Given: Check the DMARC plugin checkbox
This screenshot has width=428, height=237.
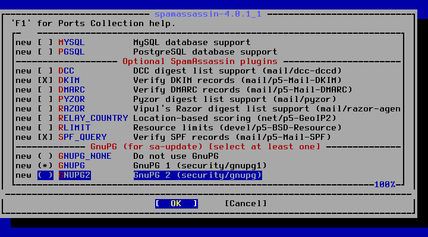Looking at the screenshot, I should [x=45, y=90].
